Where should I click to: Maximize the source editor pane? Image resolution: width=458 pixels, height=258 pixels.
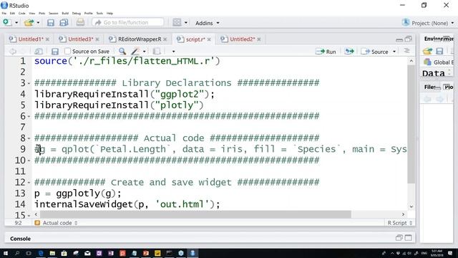[409, 39]
